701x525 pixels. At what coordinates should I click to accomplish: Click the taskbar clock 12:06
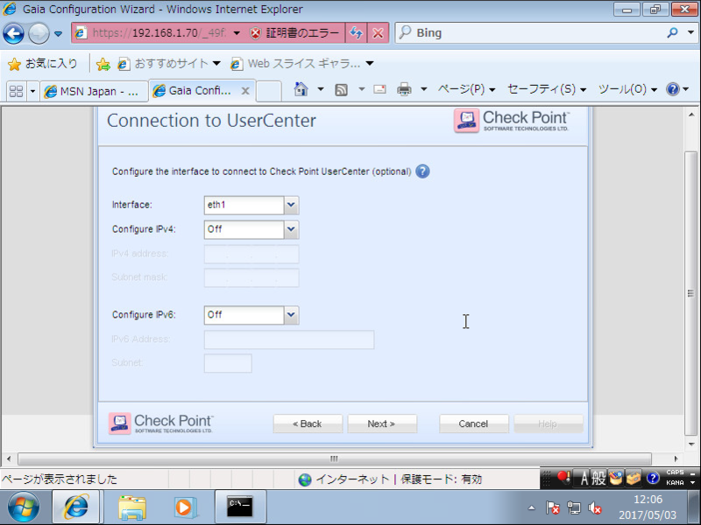648,500
